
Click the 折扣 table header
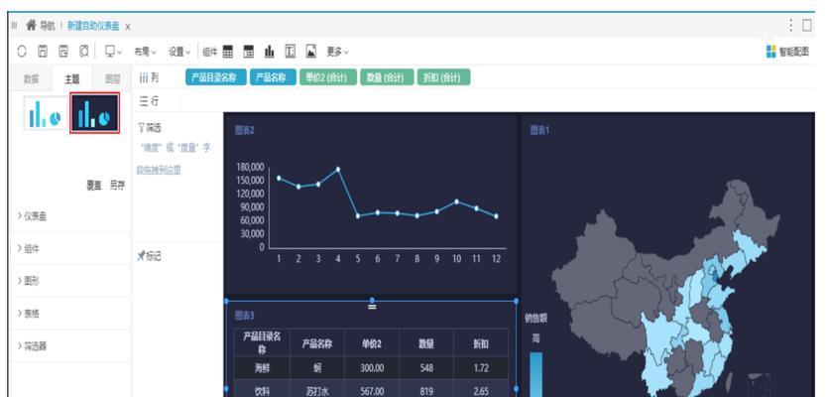click(x=481, y=343)
